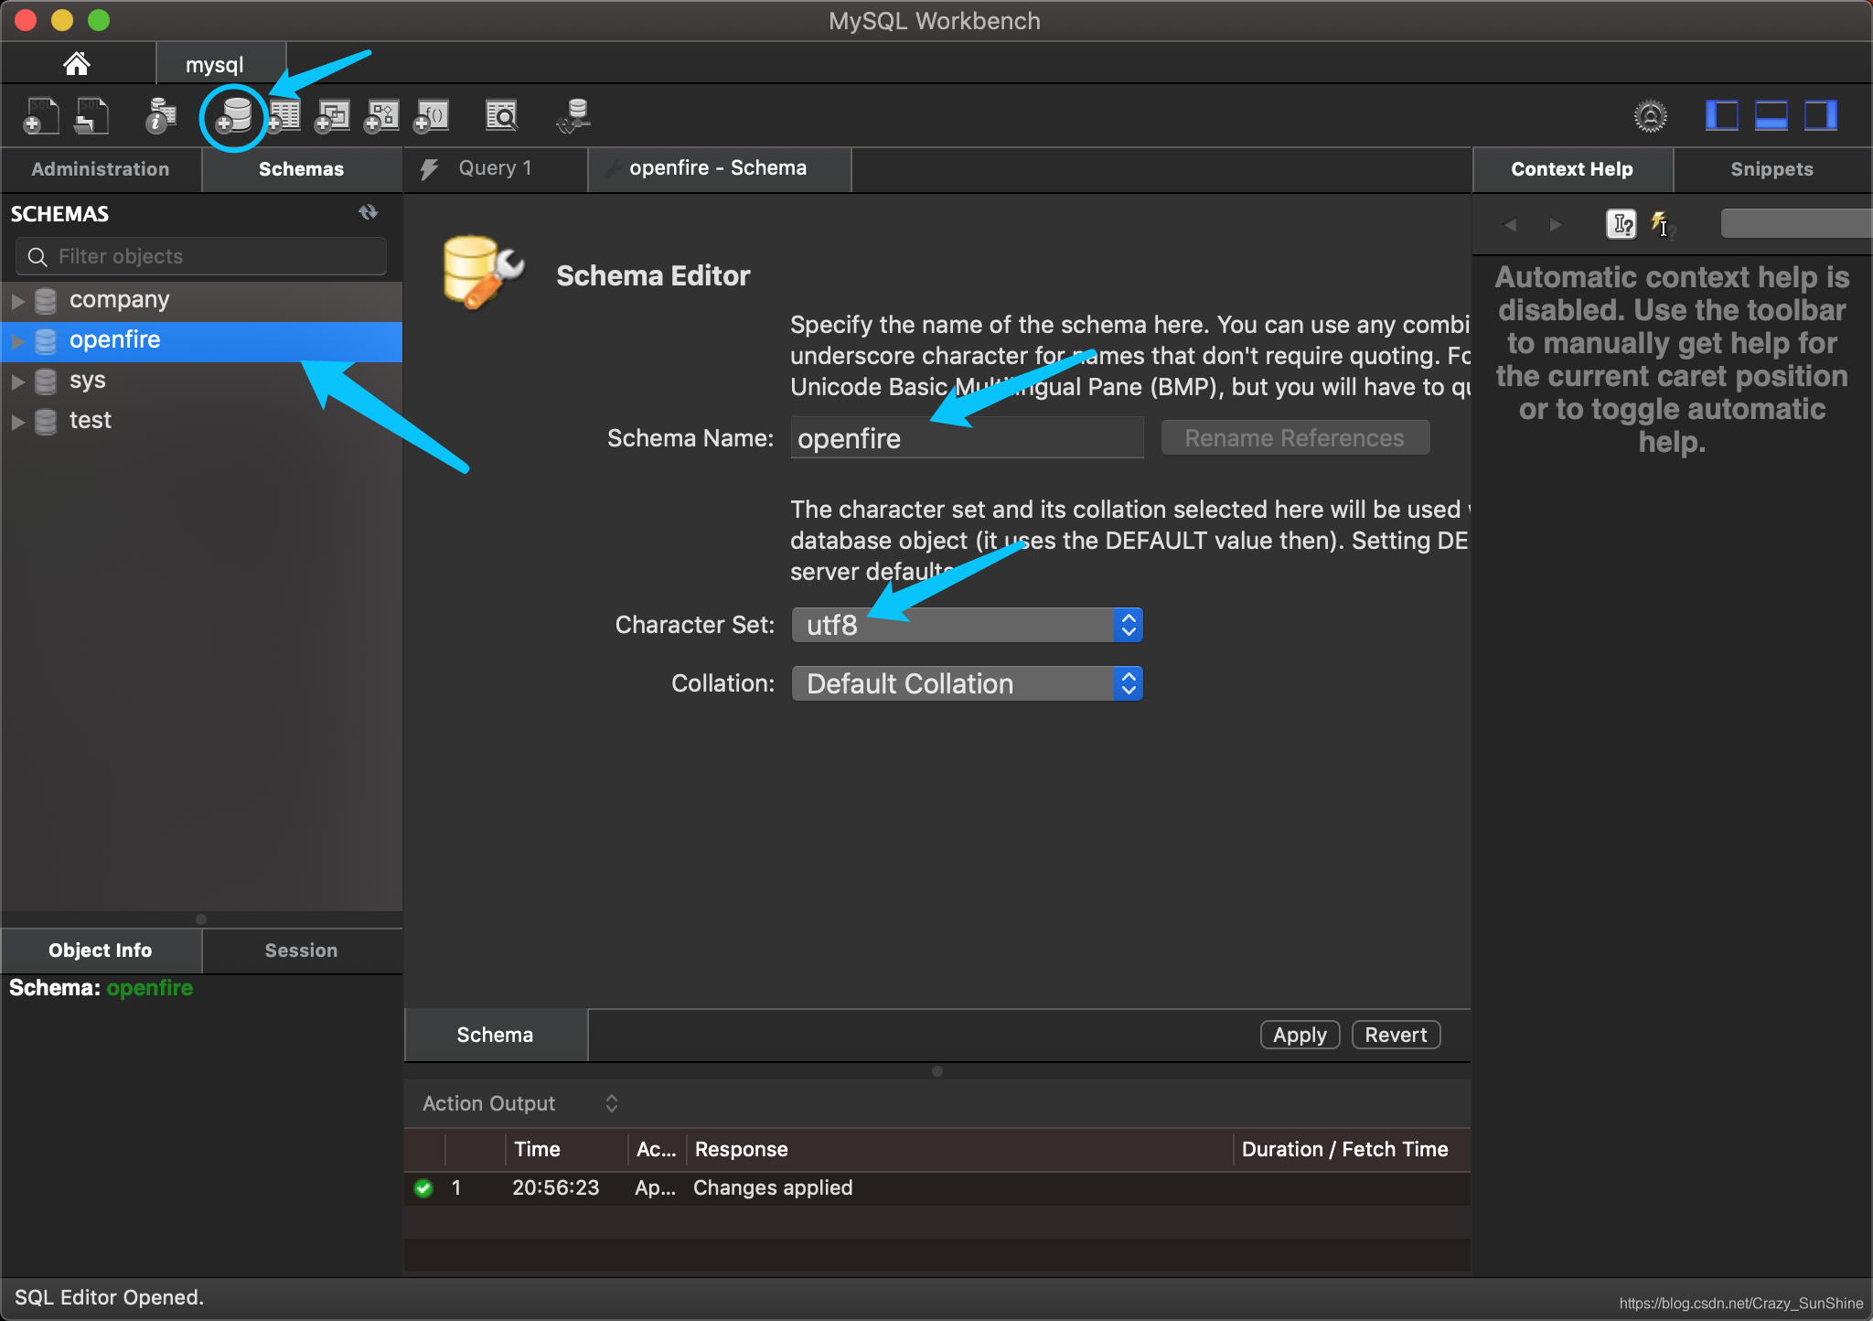Click the company schema database icon
The width and height of the screenshot is (1873, 1321).
click(46, 300)
